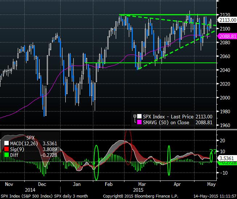
Task: Click the green -0.2728 Diff axis tag
Action: tap(227, 163)
